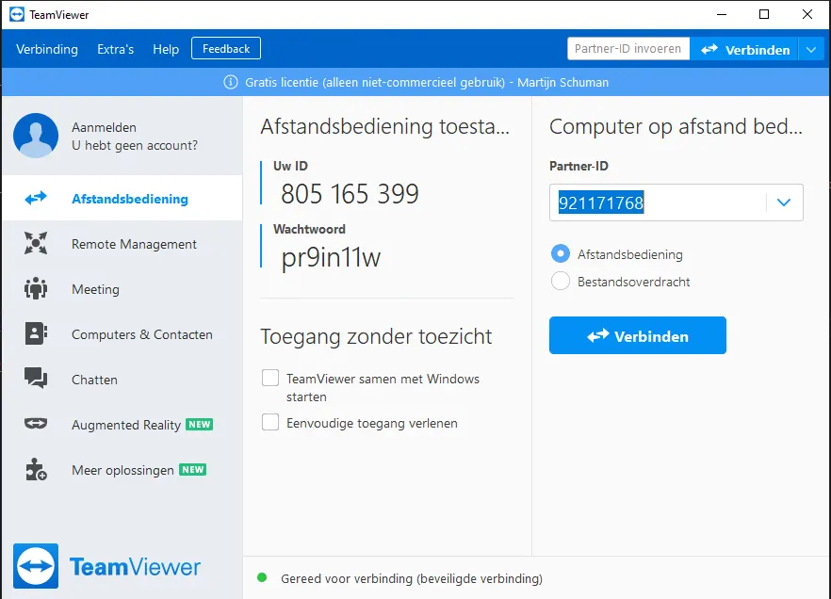
Task: Select Afstandsbediening in the sidebar
Action: pyautogui.click(x=122, y=199)
